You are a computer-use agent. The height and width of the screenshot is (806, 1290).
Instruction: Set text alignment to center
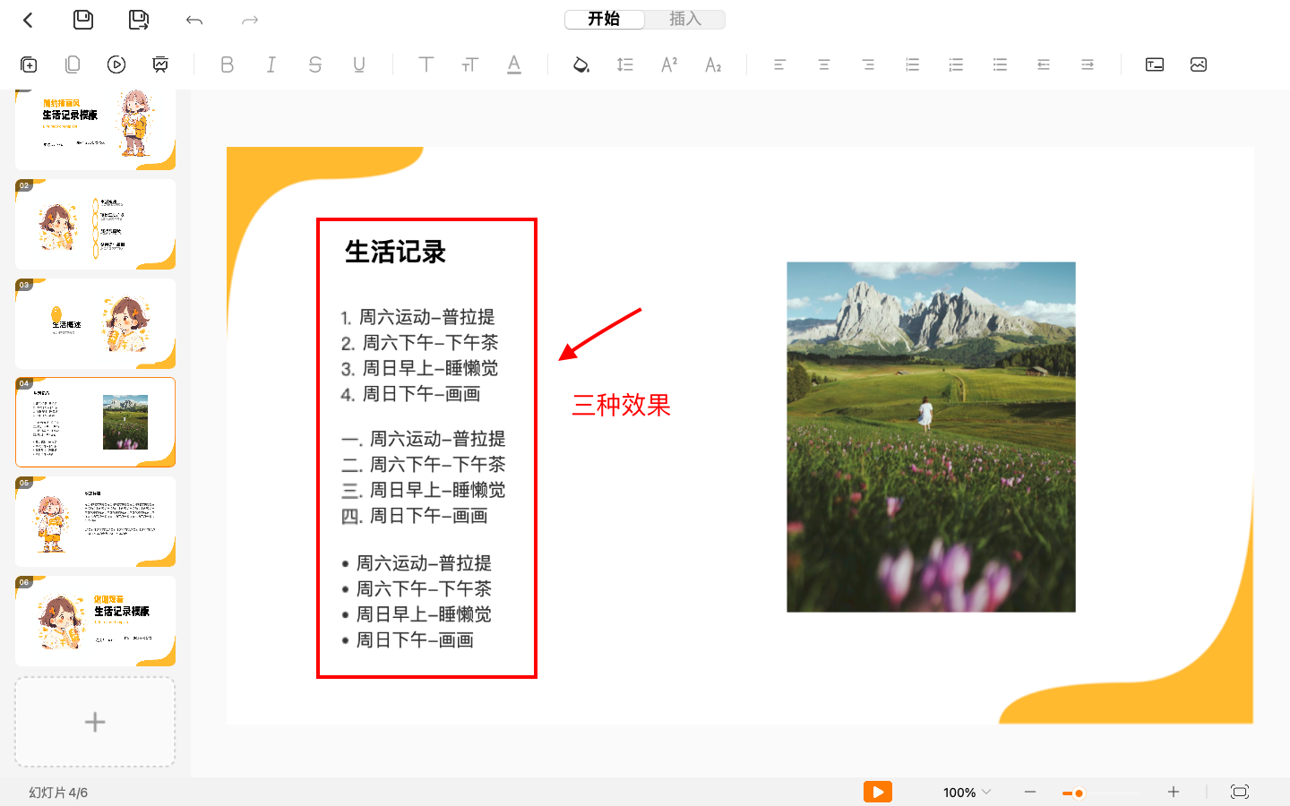pos(823,64)
